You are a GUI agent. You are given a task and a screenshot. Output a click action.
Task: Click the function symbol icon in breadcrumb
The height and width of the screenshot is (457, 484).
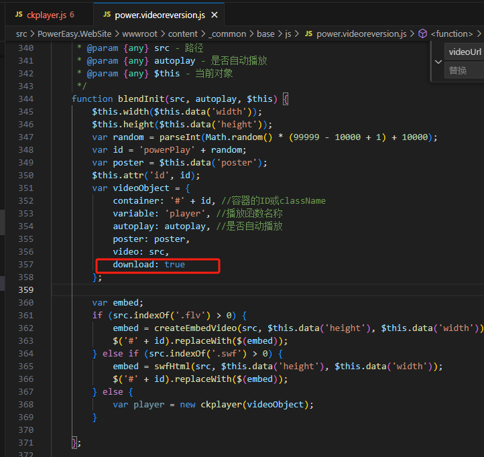[422, 33]
